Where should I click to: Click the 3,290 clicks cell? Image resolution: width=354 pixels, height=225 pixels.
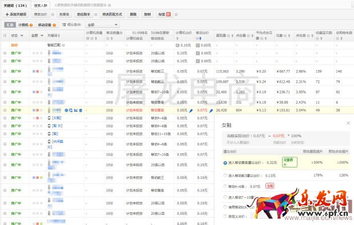(240, 71)
